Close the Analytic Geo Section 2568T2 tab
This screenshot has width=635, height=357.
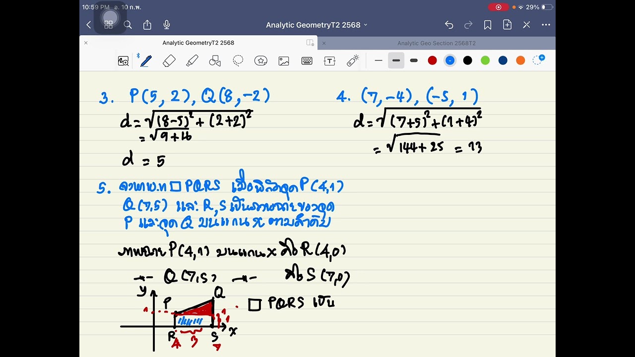[x=324, y=43]
